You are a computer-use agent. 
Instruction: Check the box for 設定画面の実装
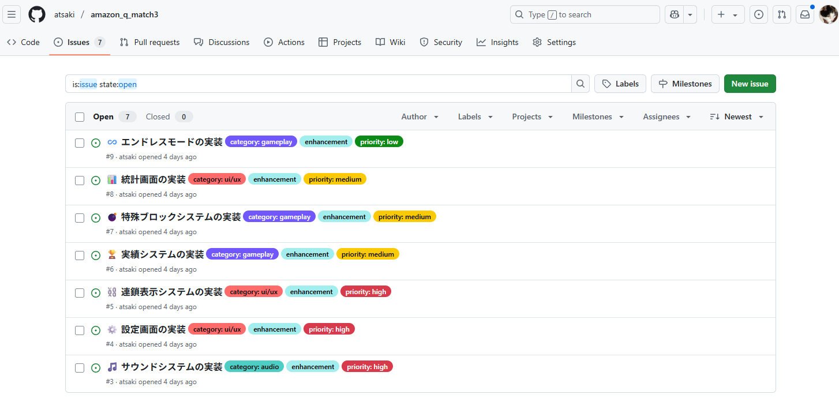pyautogui.click(x=80, y=330)
